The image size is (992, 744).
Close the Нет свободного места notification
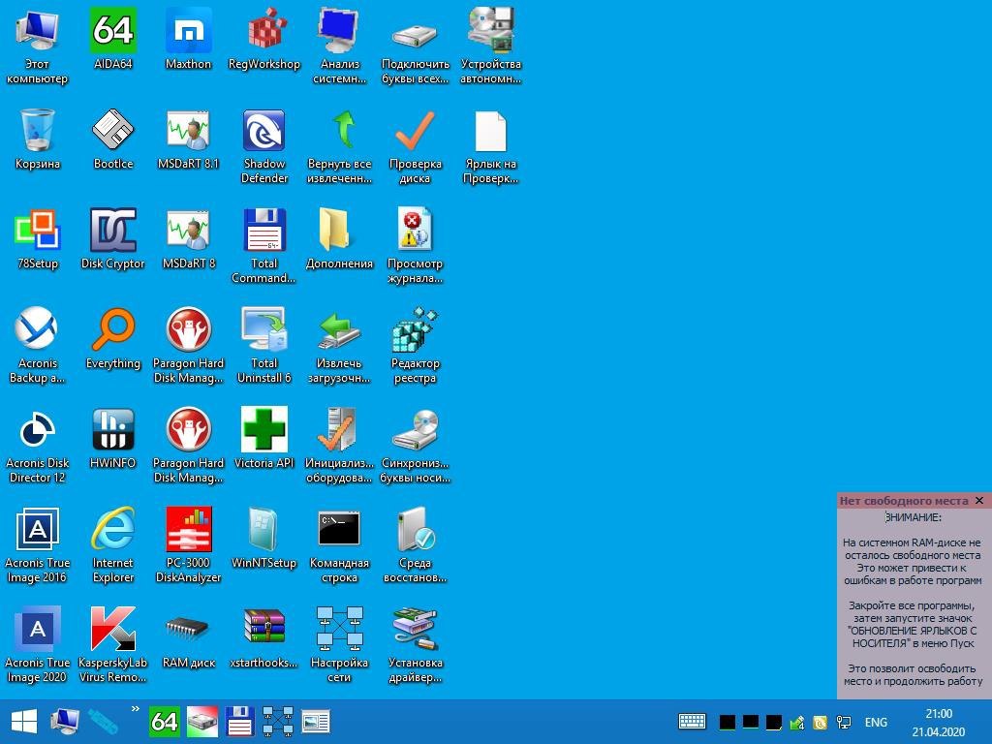979,501
